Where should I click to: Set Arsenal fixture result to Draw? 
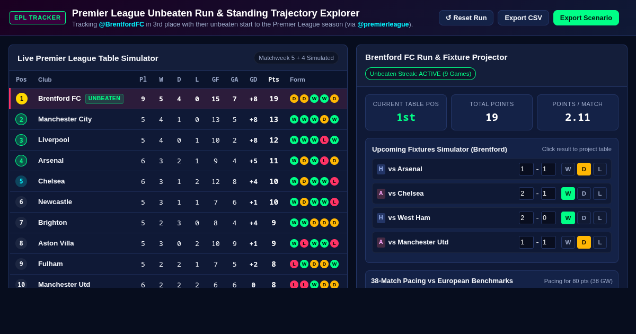(584, 169)
